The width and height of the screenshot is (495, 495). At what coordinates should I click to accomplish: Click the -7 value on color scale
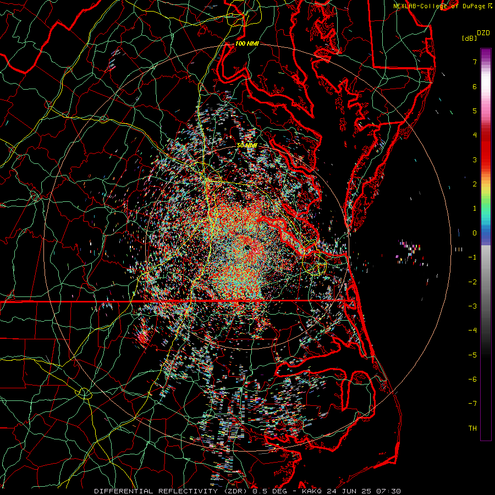(x=472, y=404)
